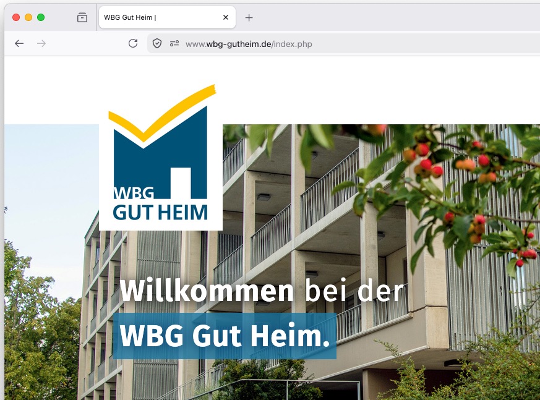Go back using the left arrow
The image size is (540, 400).
[19, 43]
